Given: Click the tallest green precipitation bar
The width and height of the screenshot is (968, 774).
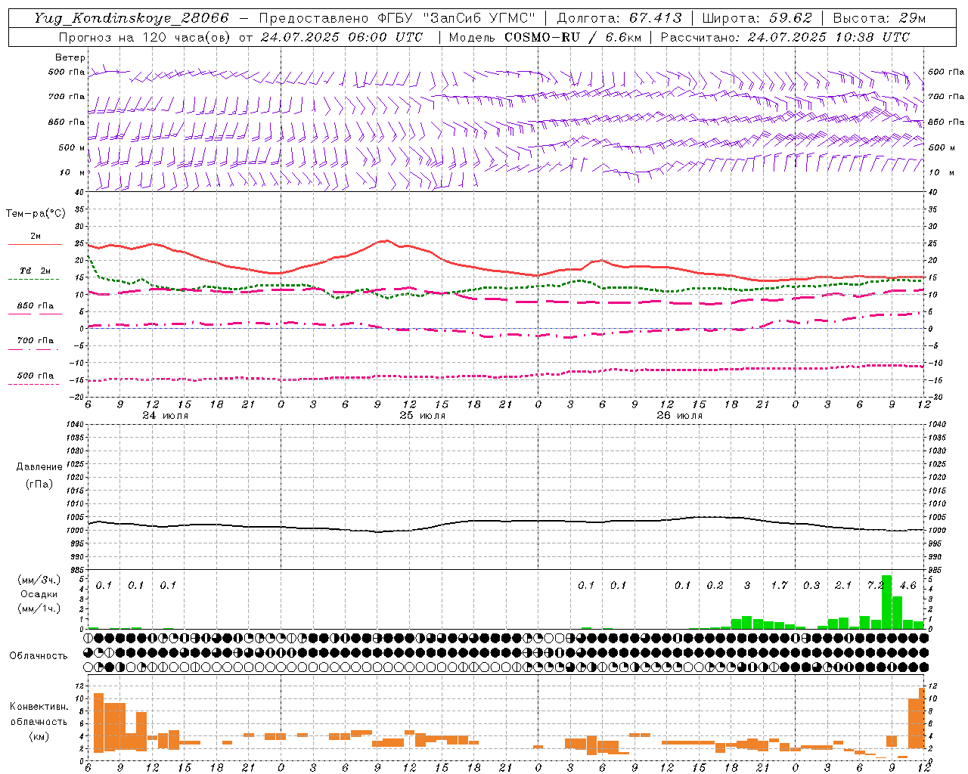Looking at the screenshot, I should point(886,602).
